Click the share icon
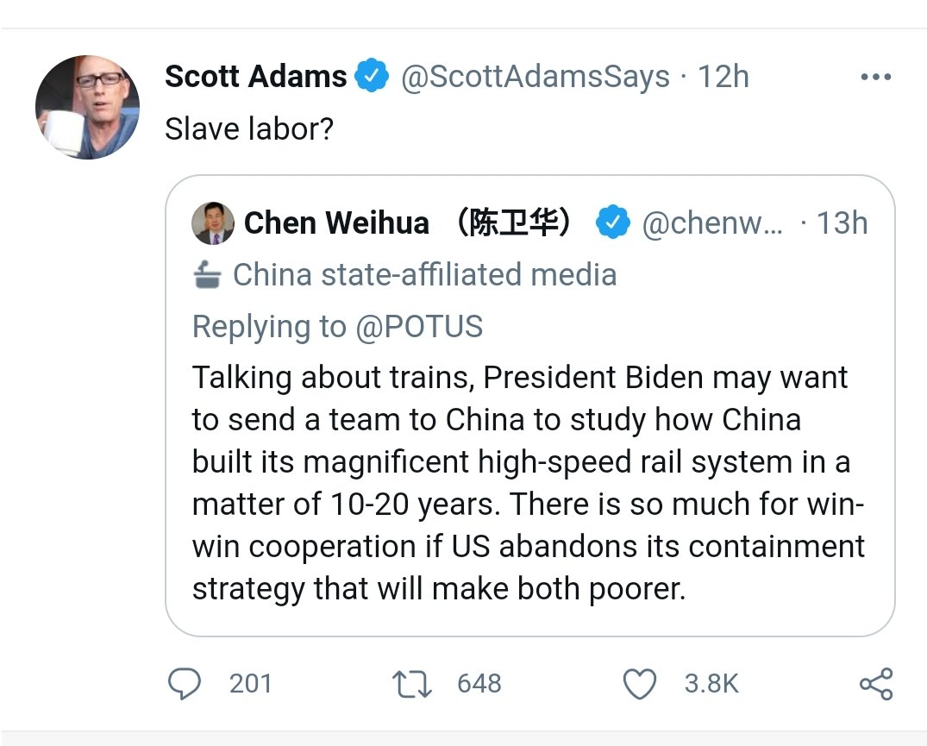This screenshot has width=927, height=746. pyautogui.click(x=876, y=684)
